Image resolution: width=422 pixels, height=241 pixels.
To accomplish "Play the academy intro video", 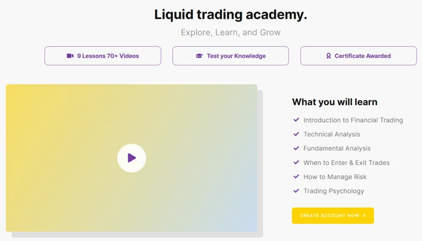I will [x=131, y=158].
